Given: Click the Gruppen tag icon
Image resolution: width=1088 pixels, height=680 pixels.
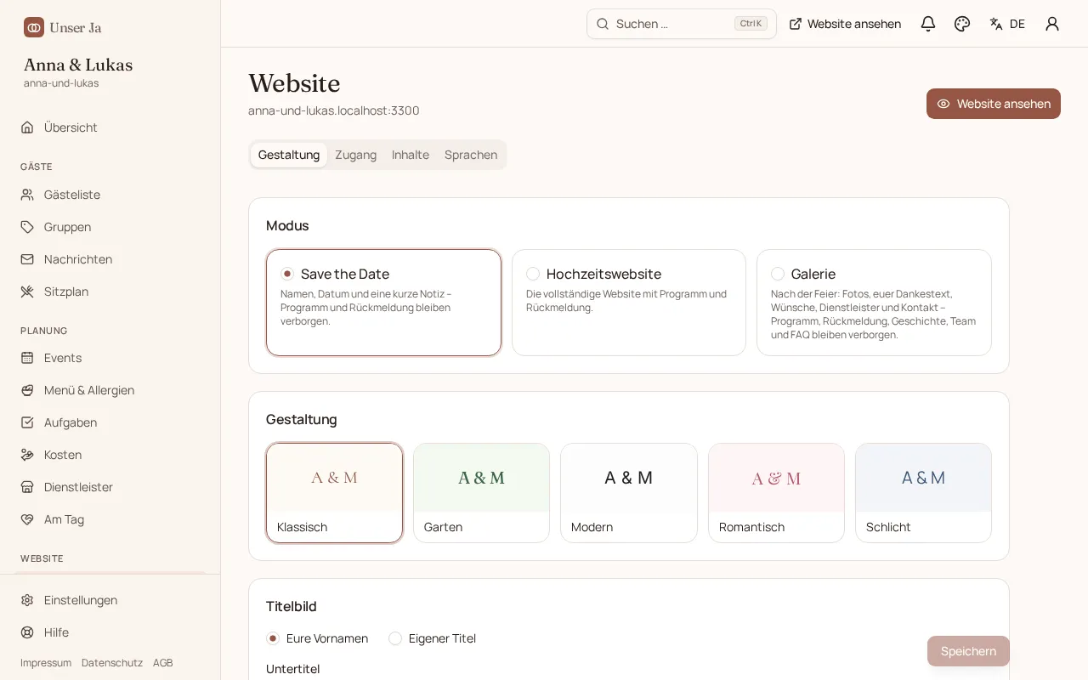Looking at the screenshot, I should pyautogui.click(x=27, y=227).
